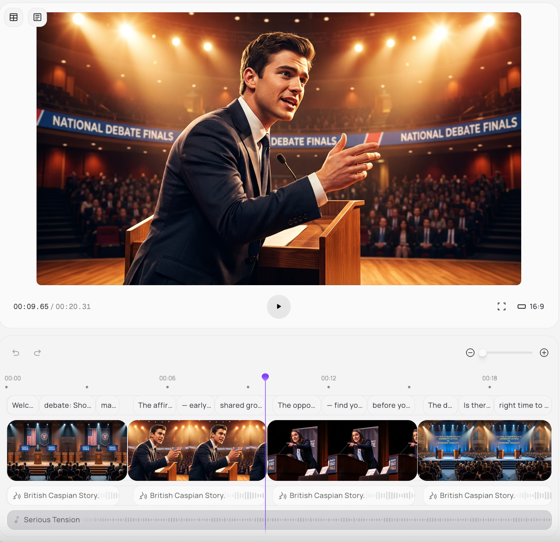Select the climate policy stage video clip
560x542 pixels.
point(484,450)
